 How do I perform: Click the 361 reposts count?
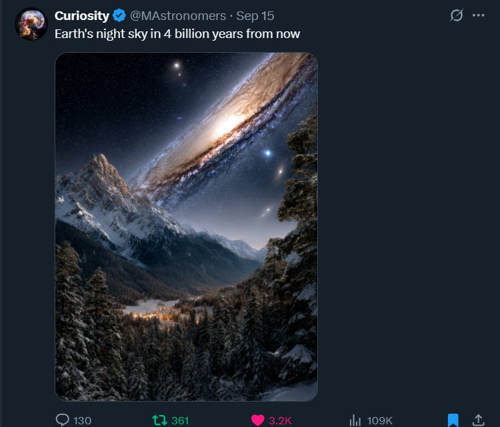click(x=180, y=420)
